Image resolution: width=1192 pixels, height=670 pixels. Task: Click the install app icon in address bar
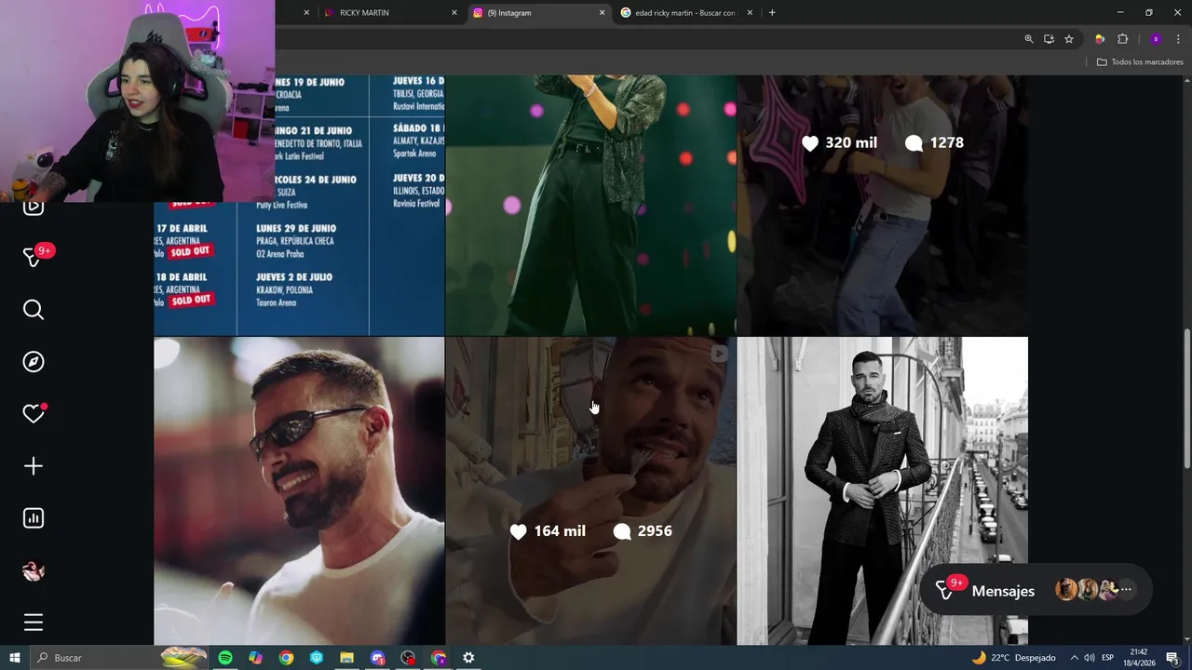coord(1049,39)
